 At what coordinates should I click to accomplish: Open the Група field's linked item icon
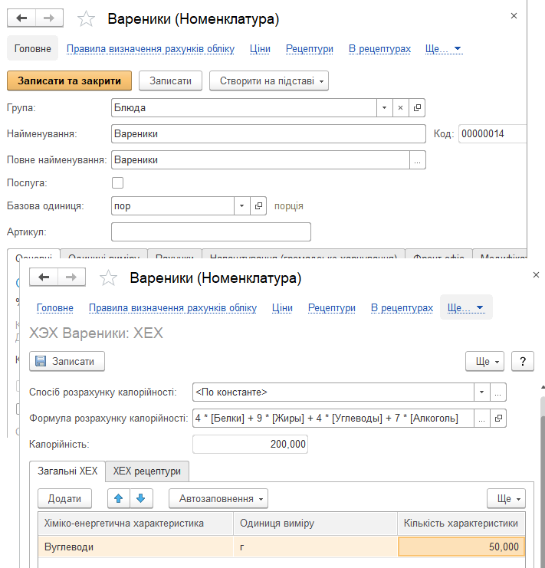(x=417, y=108)
